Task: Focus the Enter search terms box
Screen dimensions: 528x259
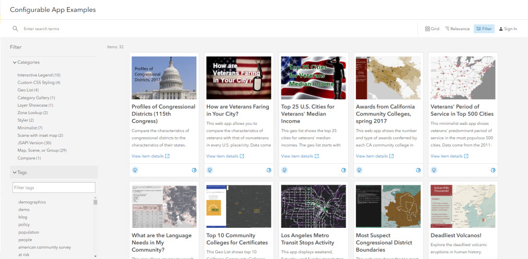Action: [x=41, y=29]
